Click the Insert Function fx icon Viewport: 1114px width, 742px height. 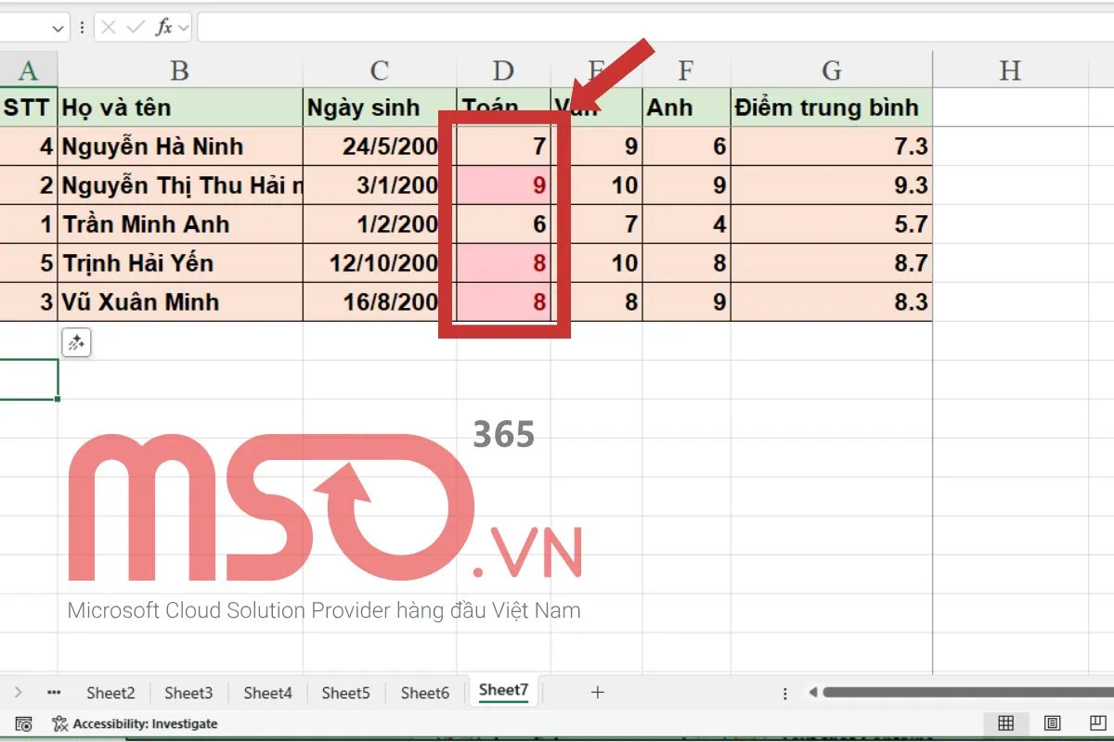click(163, 28)
